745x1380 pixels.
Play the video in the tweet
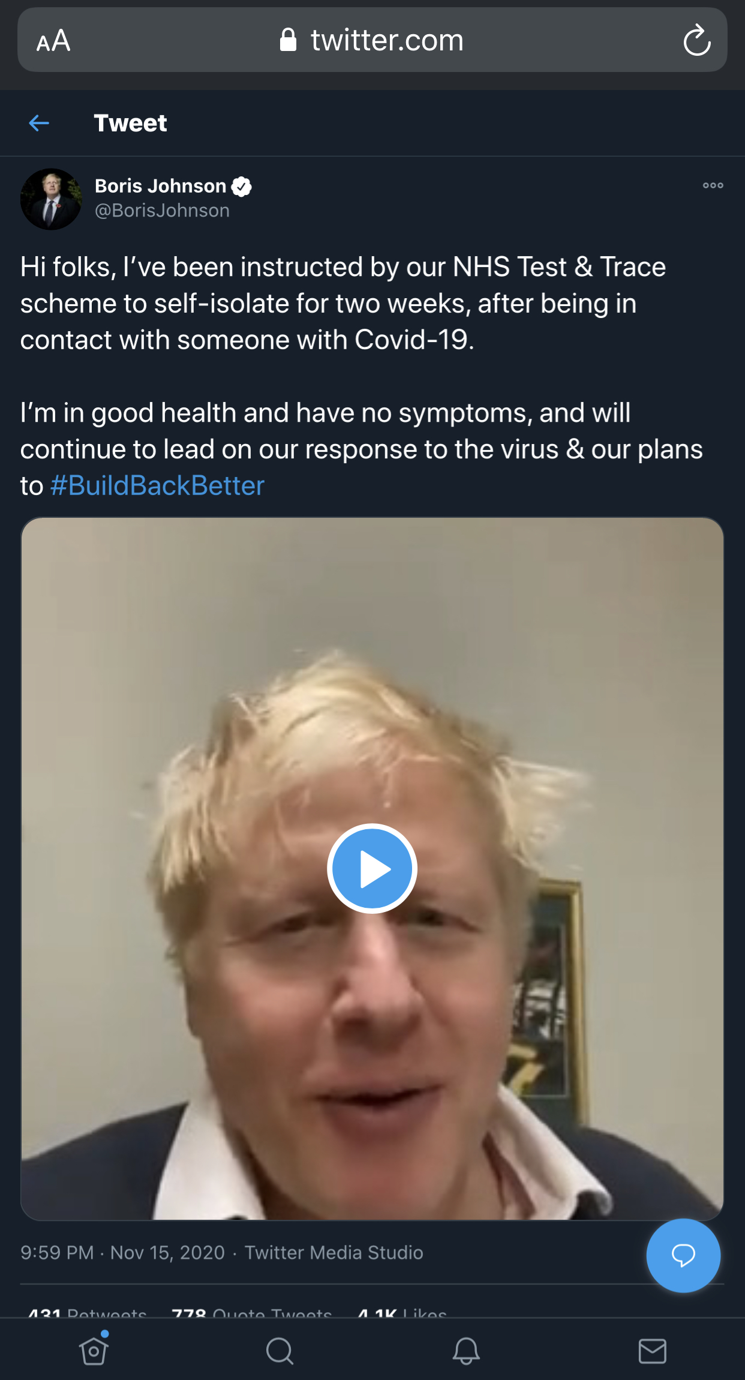pos(372,868)
